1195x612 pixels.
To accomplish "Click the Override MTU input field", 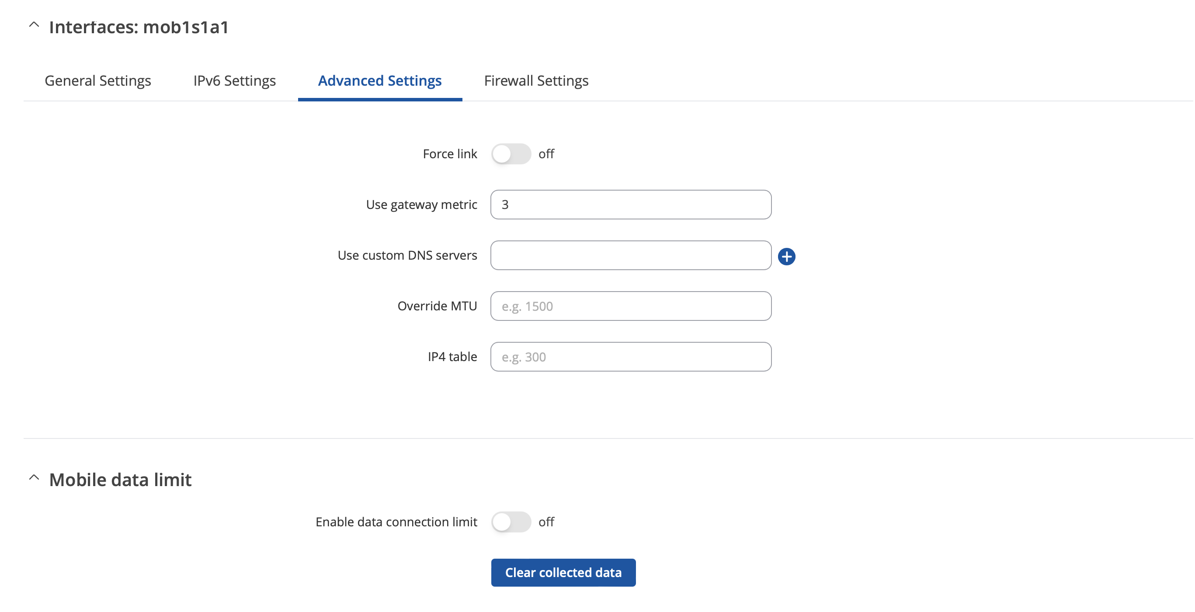I will [631, 306].
